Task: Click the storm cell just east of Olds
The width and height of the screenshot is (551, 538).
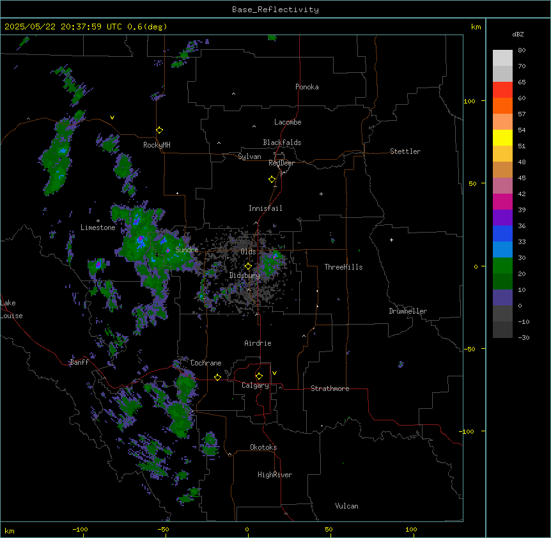Action: (272, 263)
